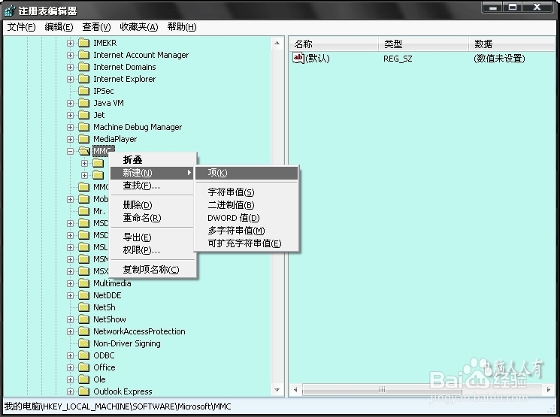Click the Internet Explorer folder icon
The width and height of the screenshot is (560, 417).
[x=84, y=79]
